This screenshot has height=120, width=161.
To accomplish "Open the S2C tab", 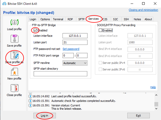I will coord(115,19).
